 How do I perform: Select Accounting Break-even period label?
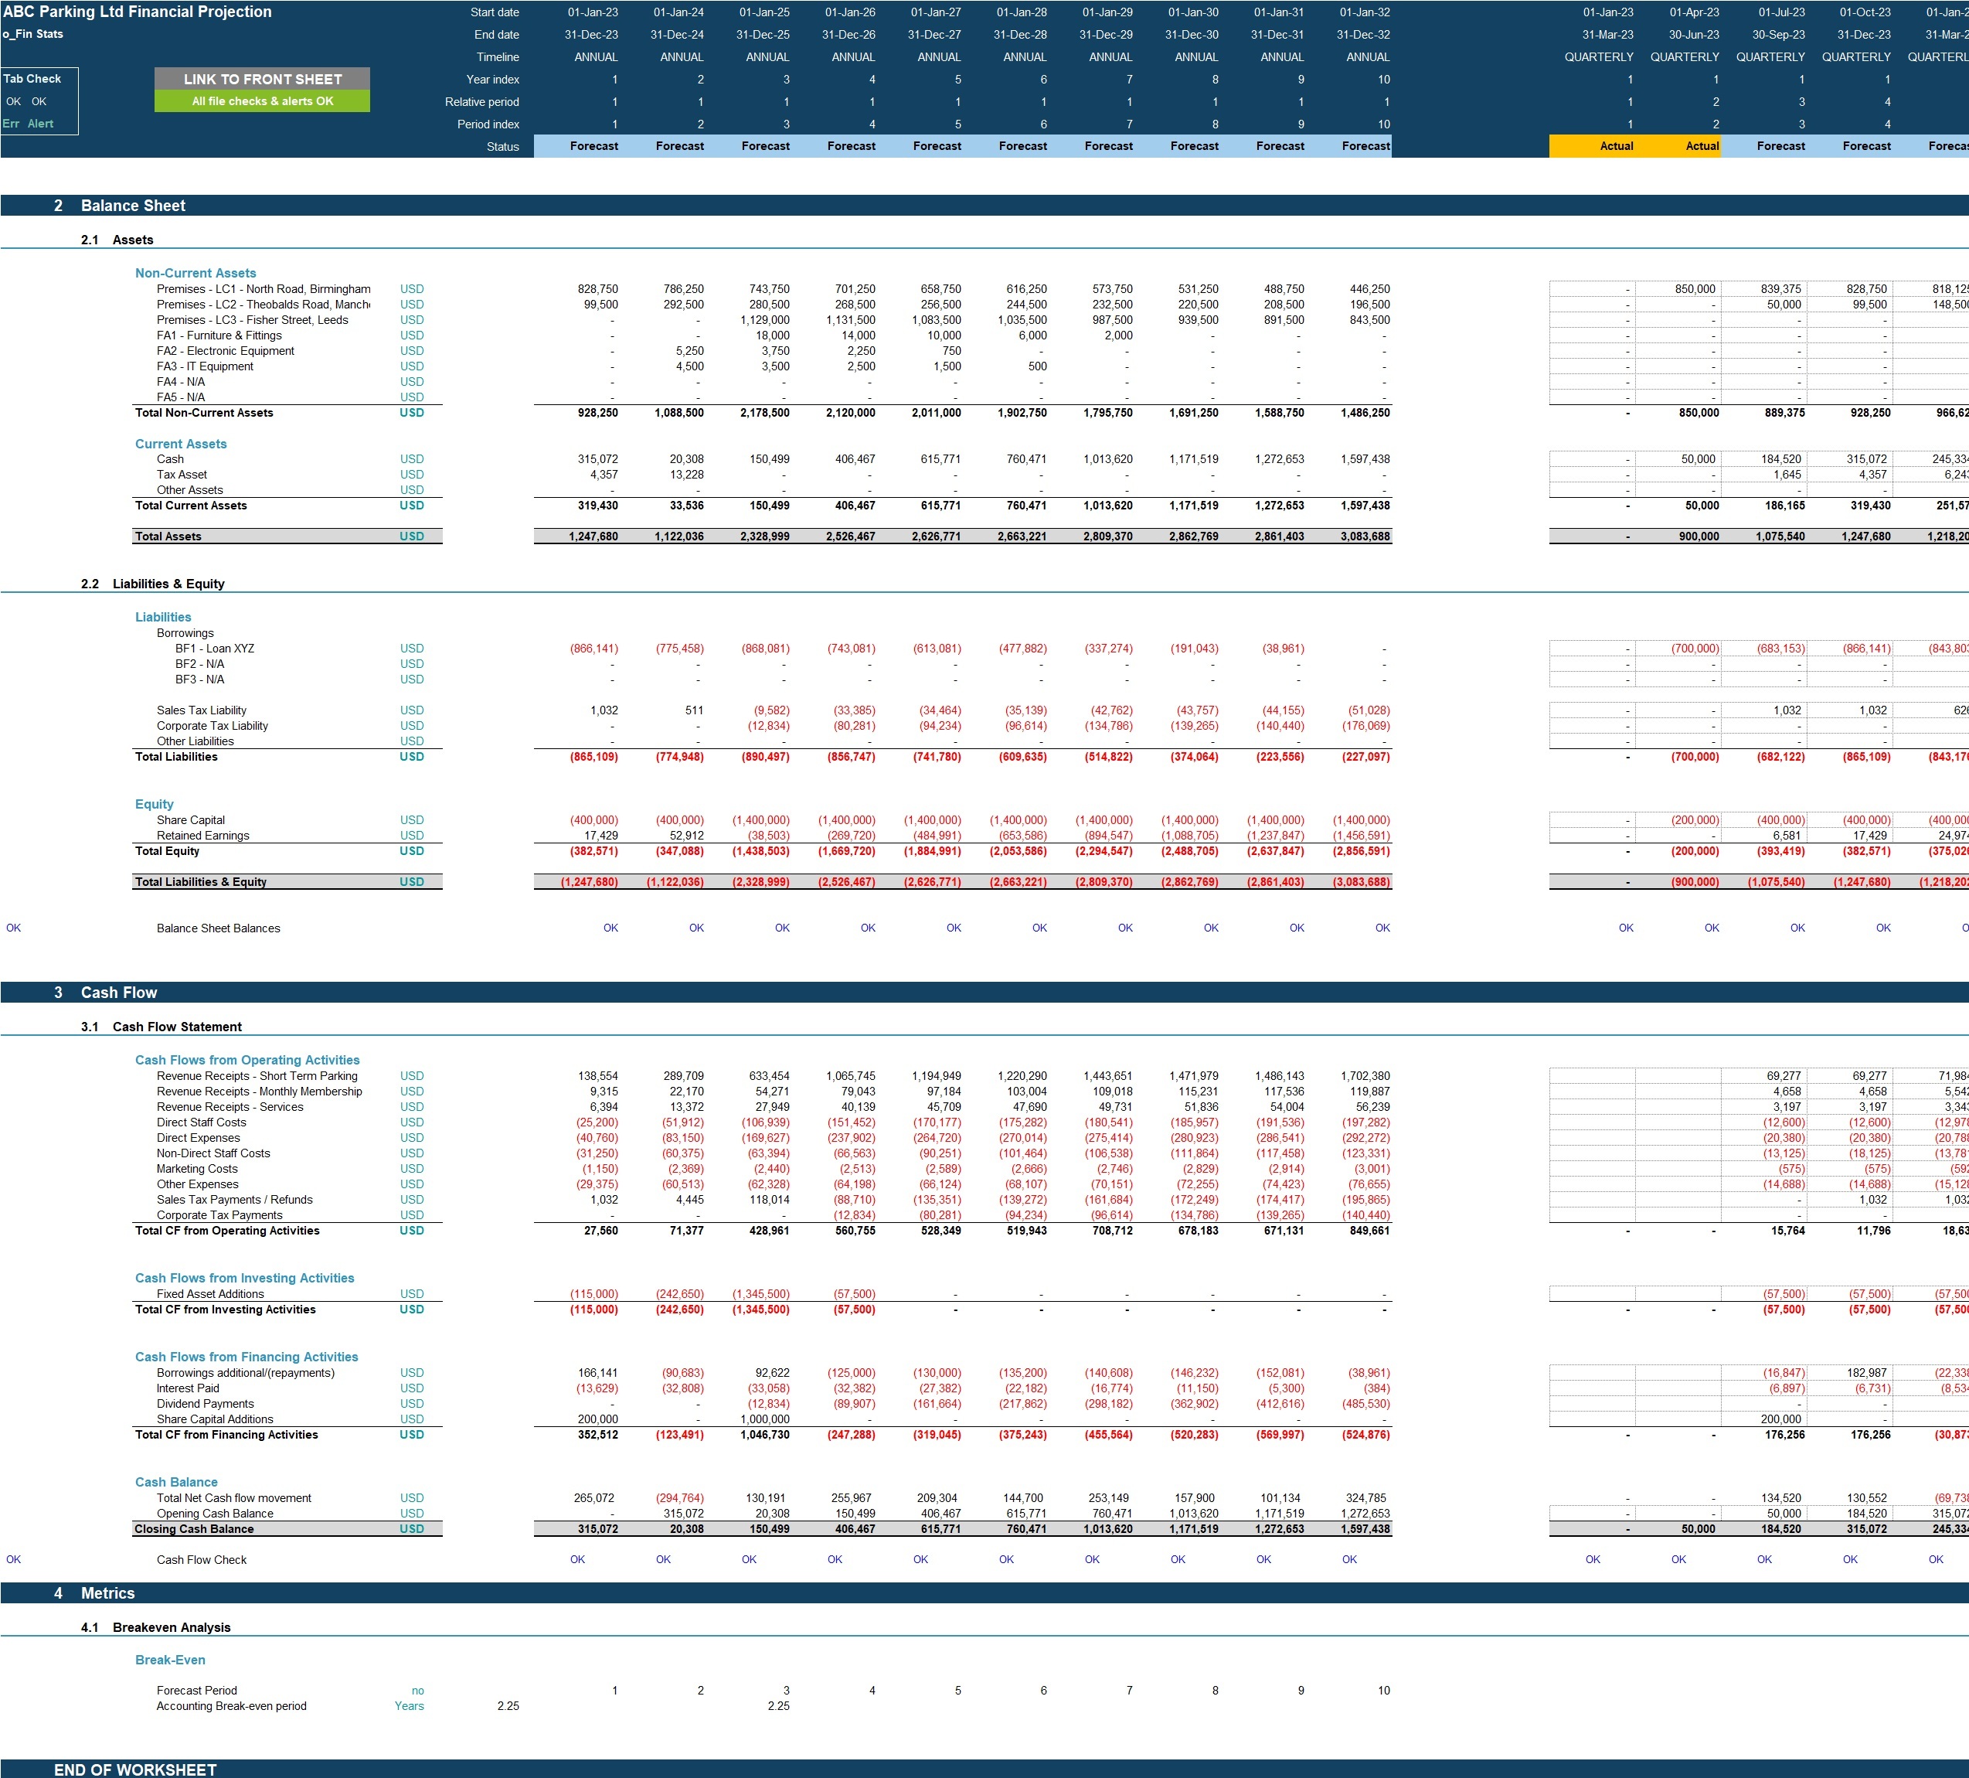[x=232, y=1707]
